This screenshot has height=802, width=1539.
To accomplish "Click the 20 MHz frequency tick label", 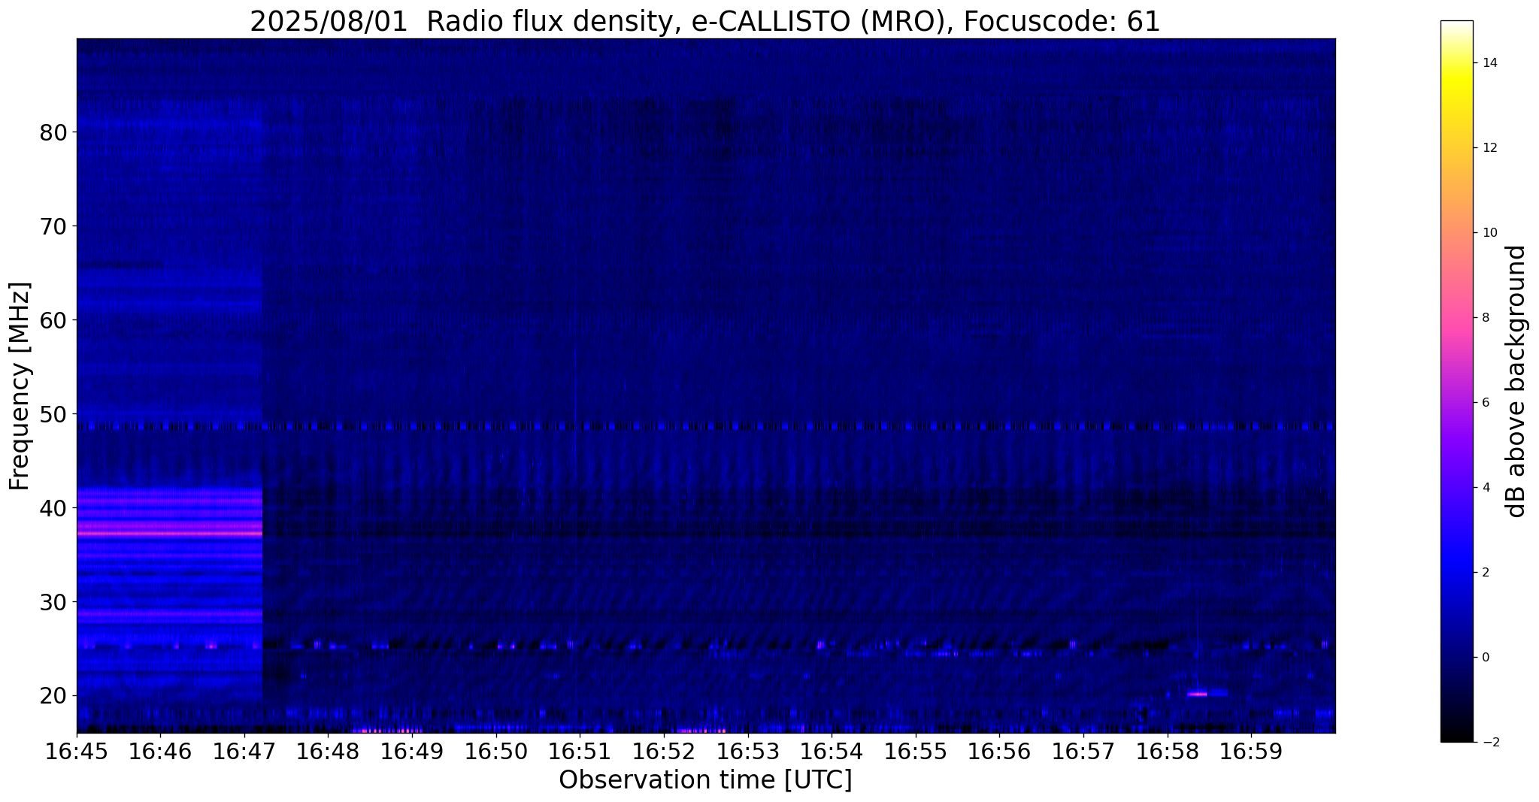I will coord(53,696).
